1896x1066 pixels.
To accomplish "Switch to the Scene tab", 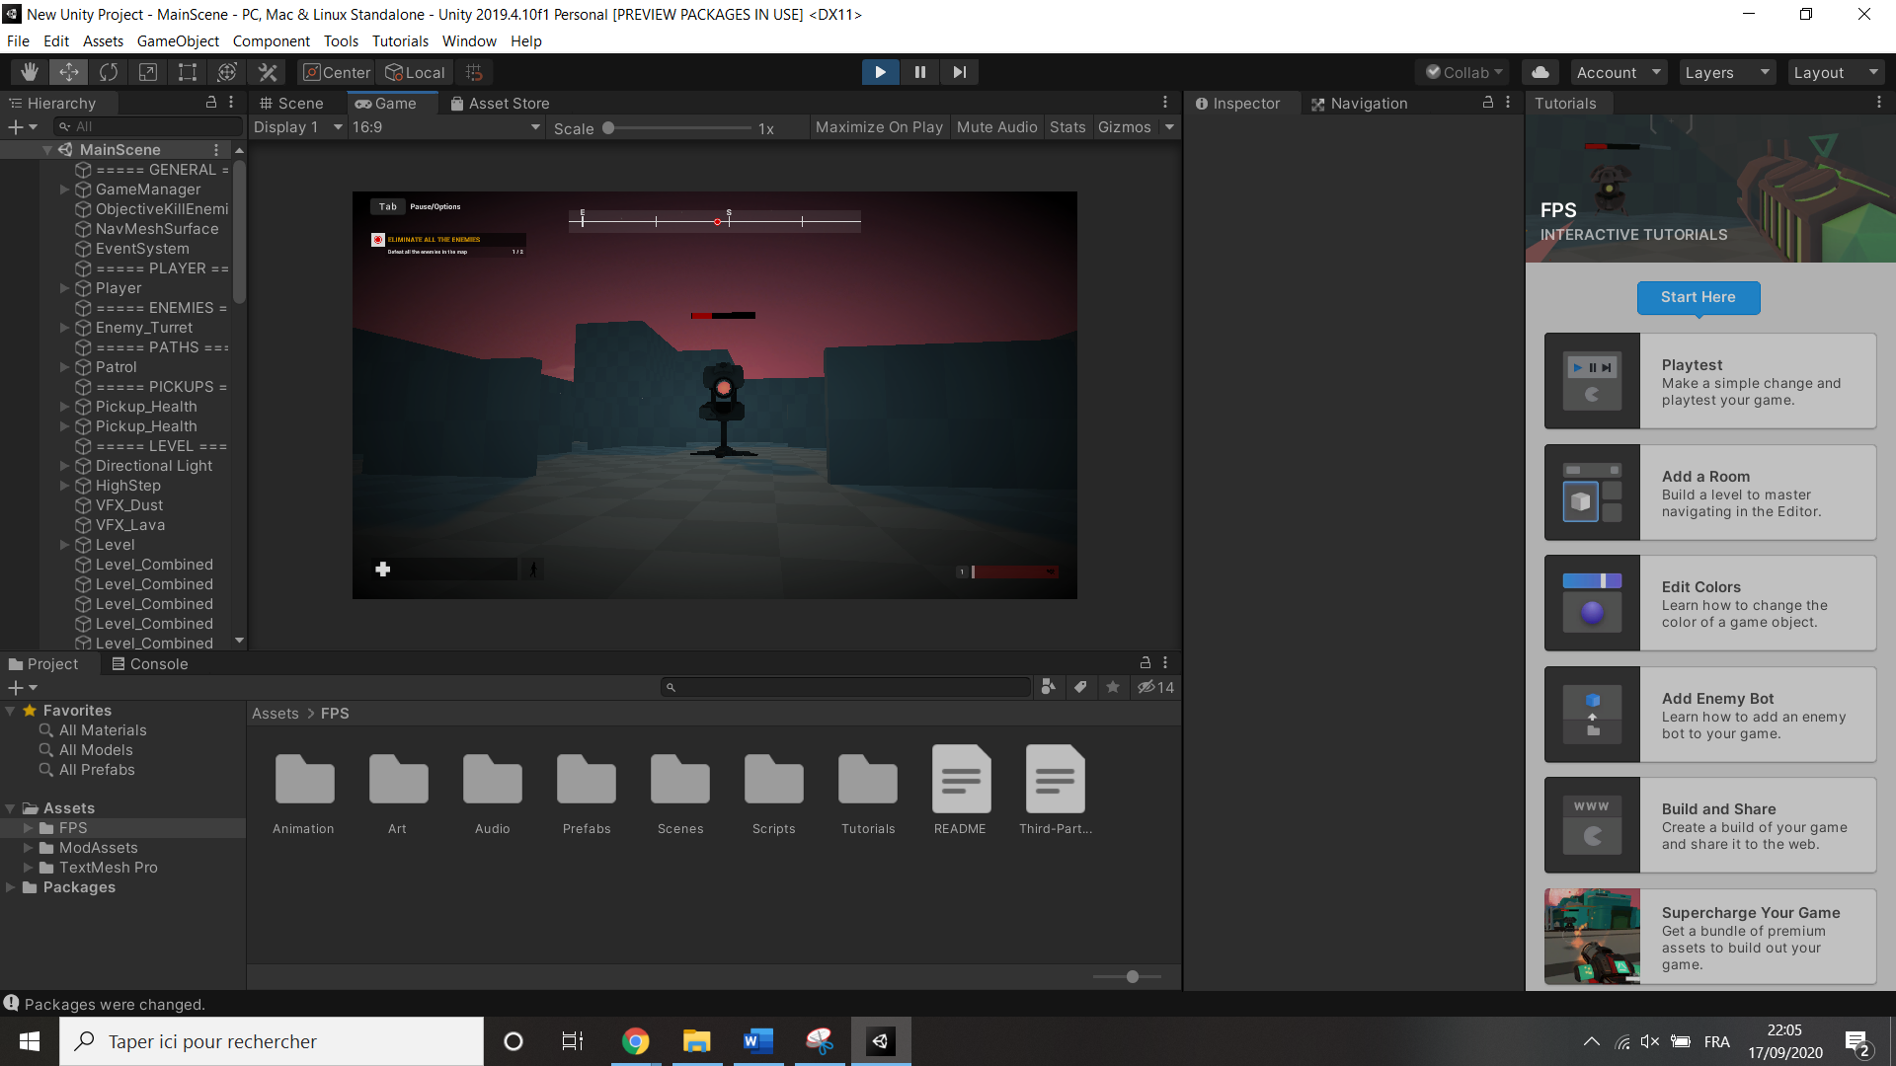I will tap(291, 103).
